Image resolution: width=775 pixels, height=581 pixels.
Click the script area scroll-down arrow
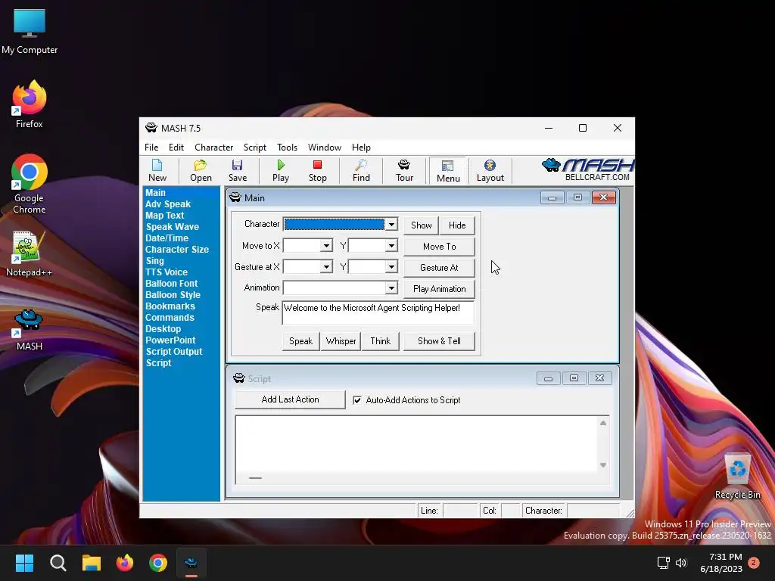603,465
